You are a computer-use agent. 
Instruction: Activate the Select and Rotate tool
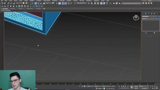click(x=38, y=3)
